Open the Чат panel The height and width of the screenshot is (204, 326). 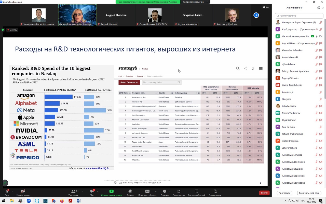pos(92,193)
